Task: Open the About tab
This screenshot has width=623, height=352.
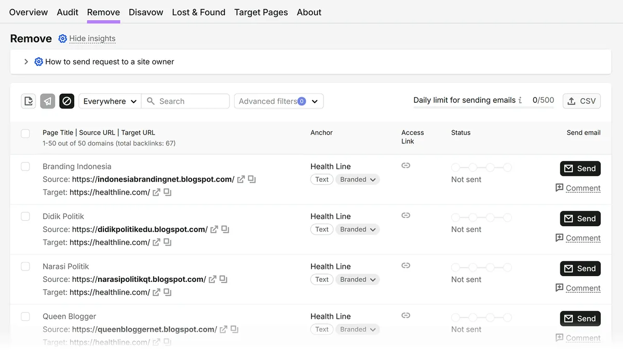Action: (309, 12)
